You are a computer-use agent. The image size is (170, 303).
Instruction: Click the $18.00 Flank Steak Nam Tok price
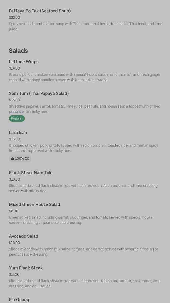coord(15,179)
